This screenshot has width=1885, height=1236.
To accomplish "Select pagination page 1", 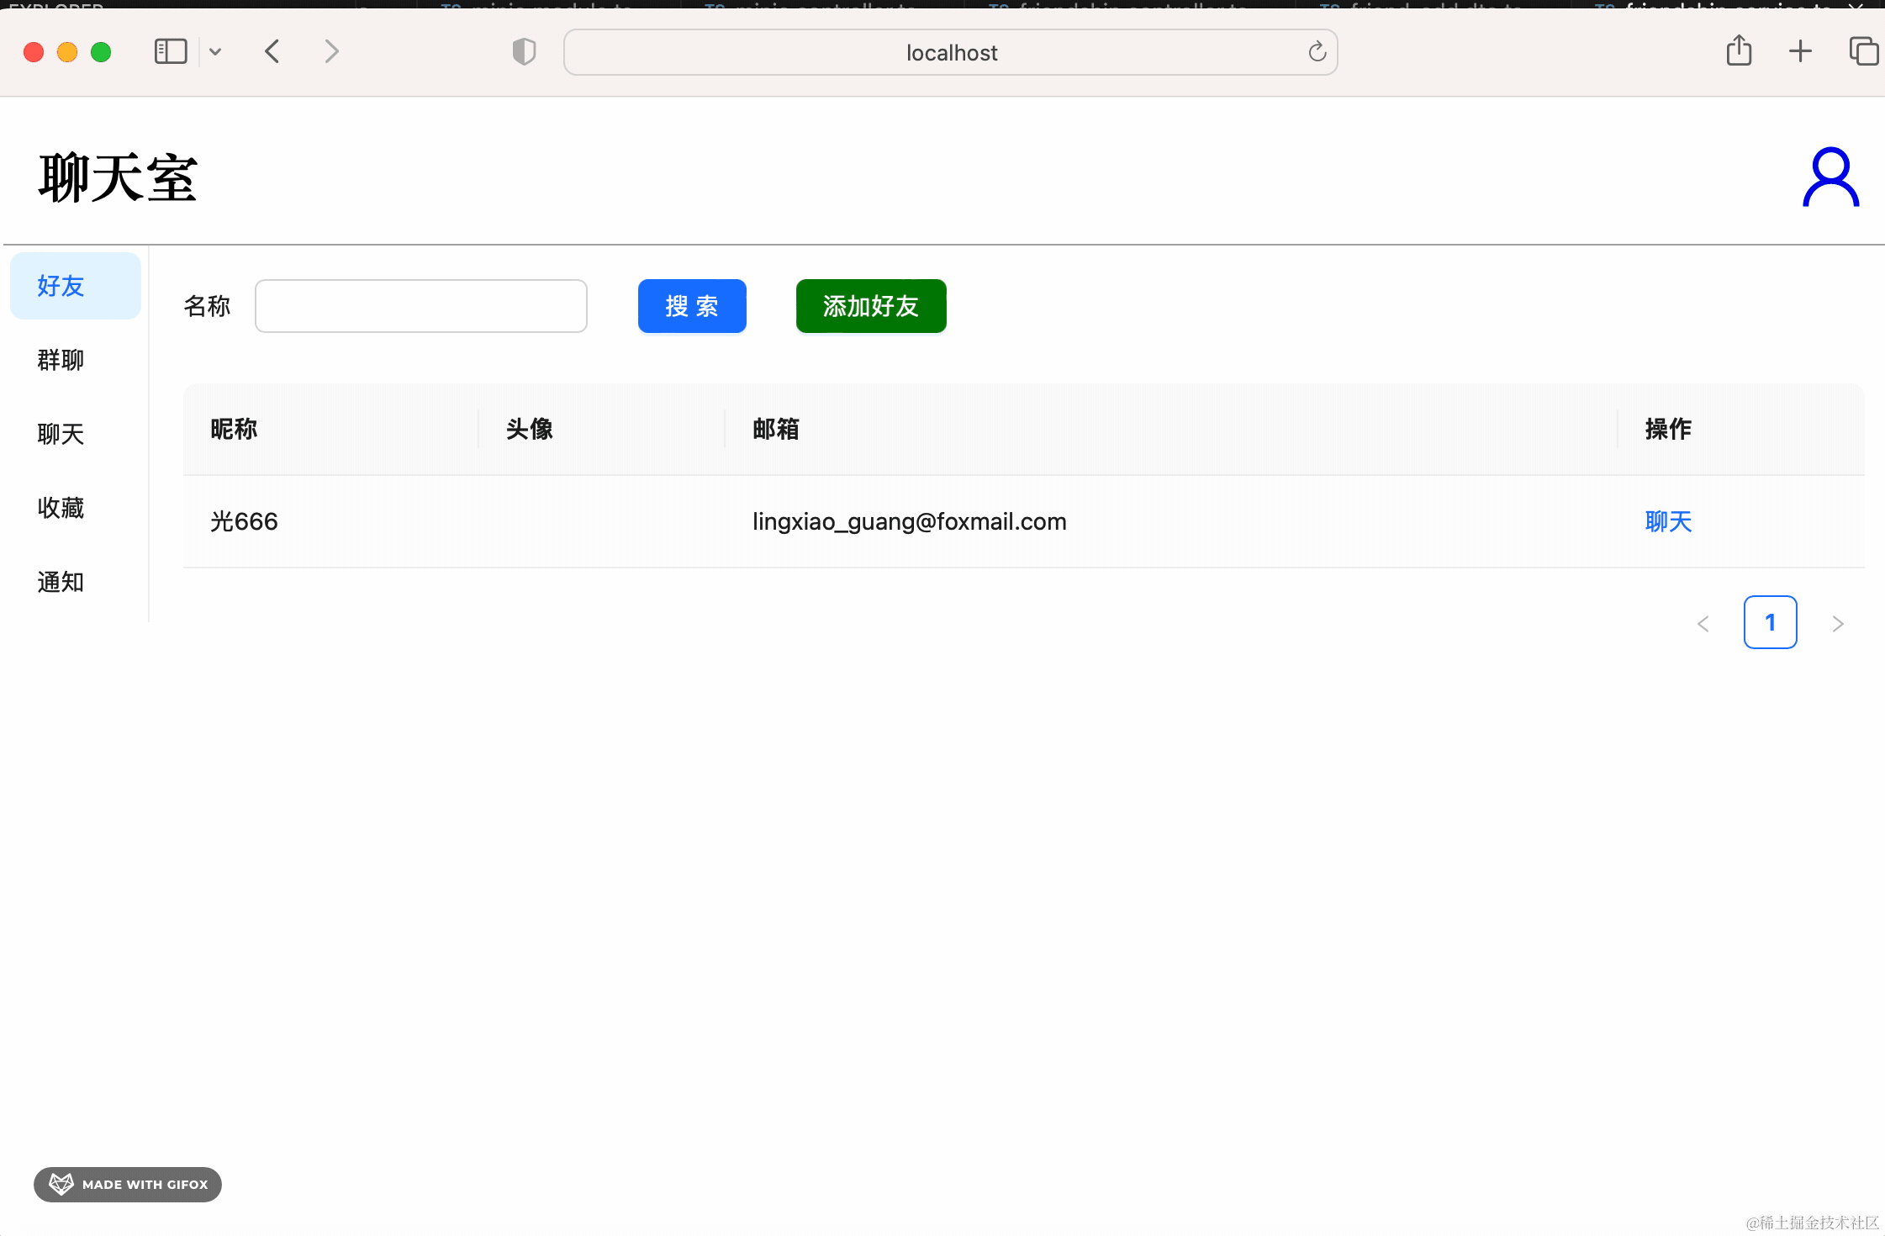I will click(x=1770, y=622).
